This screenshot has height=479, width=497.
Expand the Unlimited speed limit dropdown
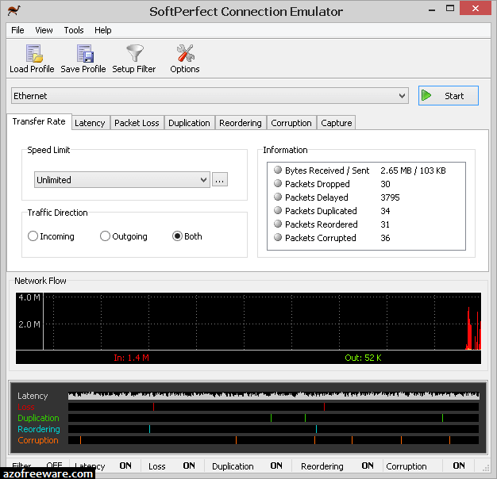[x=122, y=179]
